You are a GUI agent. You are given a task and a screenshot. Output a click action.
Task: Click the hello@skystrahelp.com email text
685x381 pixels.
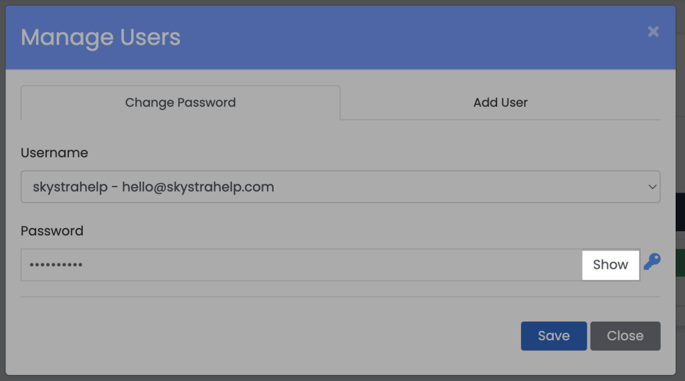[x=198, y=187]
